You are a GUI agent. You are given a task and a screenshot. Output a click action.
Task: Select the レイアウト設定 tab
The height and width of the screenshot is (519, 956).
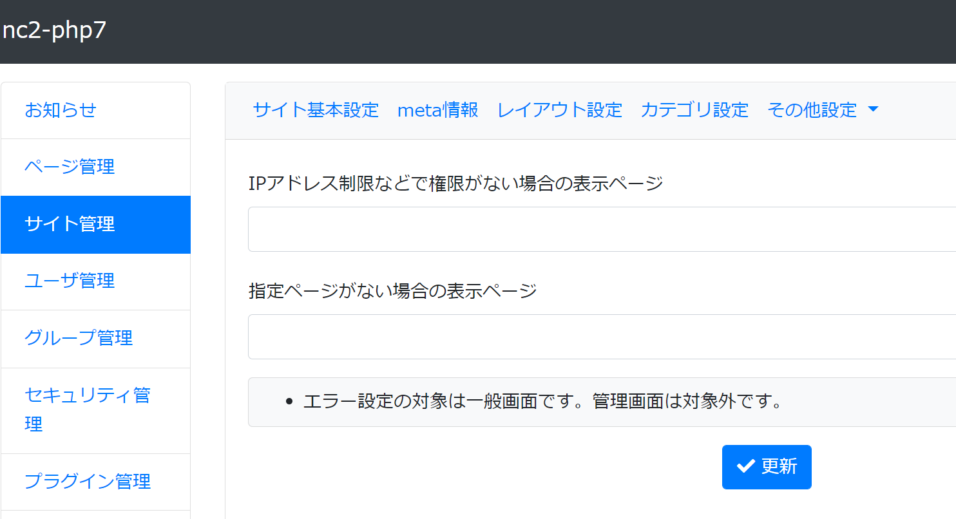(x=559, y=110)
